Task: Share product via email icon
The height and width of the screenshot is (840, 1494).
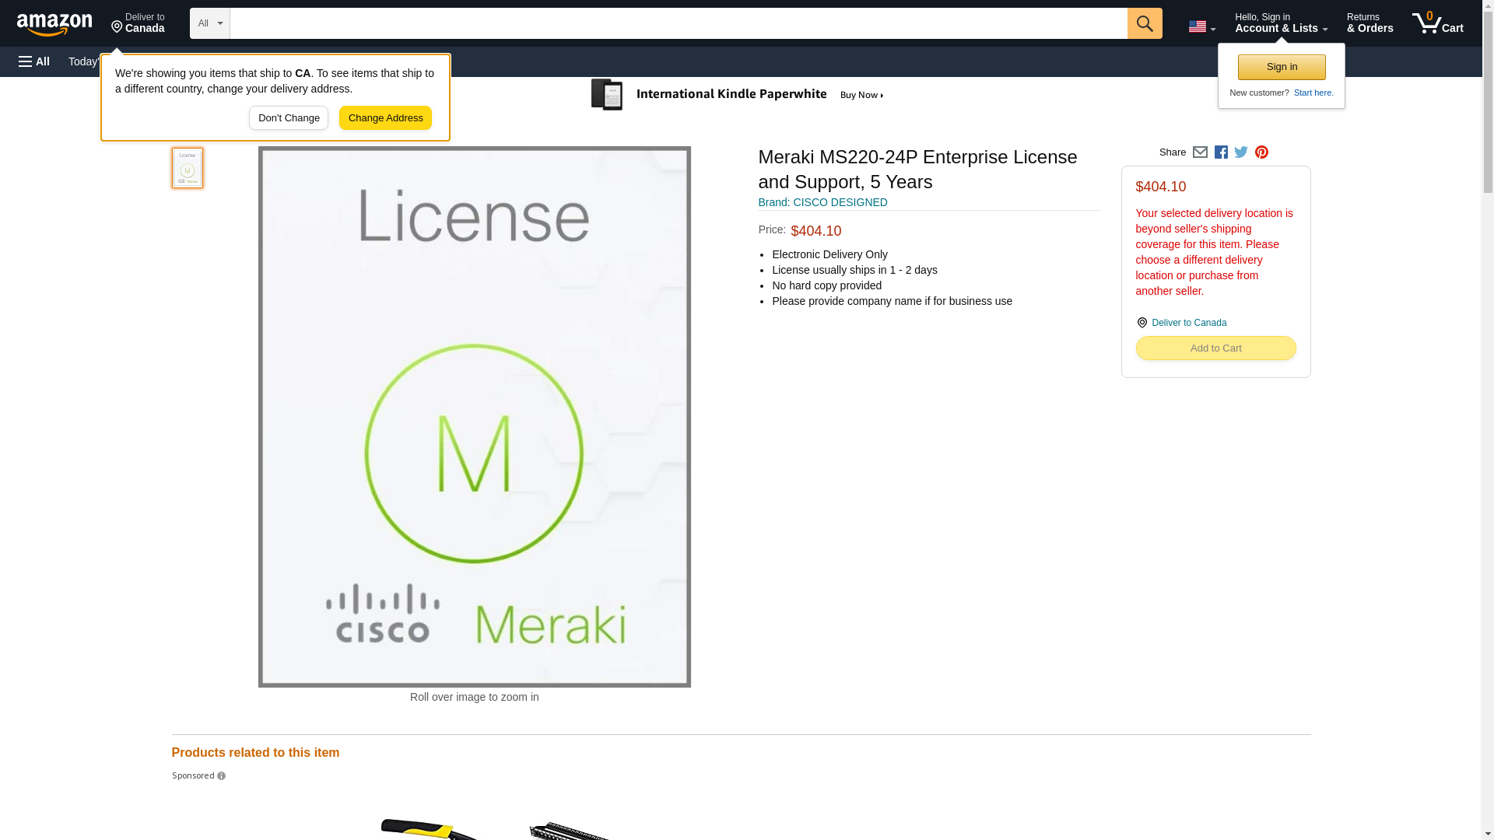Action: (x=1200, y=152)
